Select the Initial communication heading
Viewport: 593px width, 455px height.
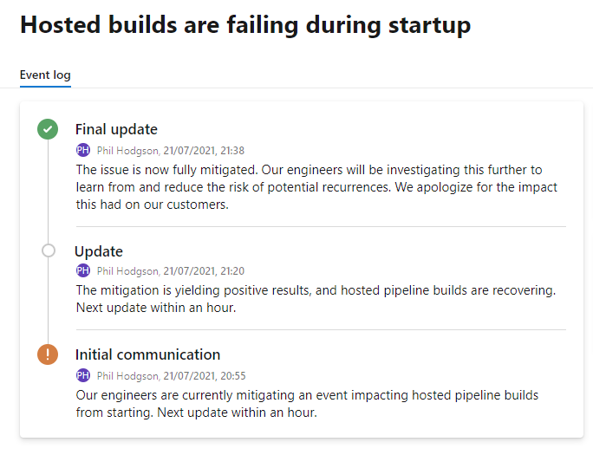pyautogui.click(x=148, y=354)
